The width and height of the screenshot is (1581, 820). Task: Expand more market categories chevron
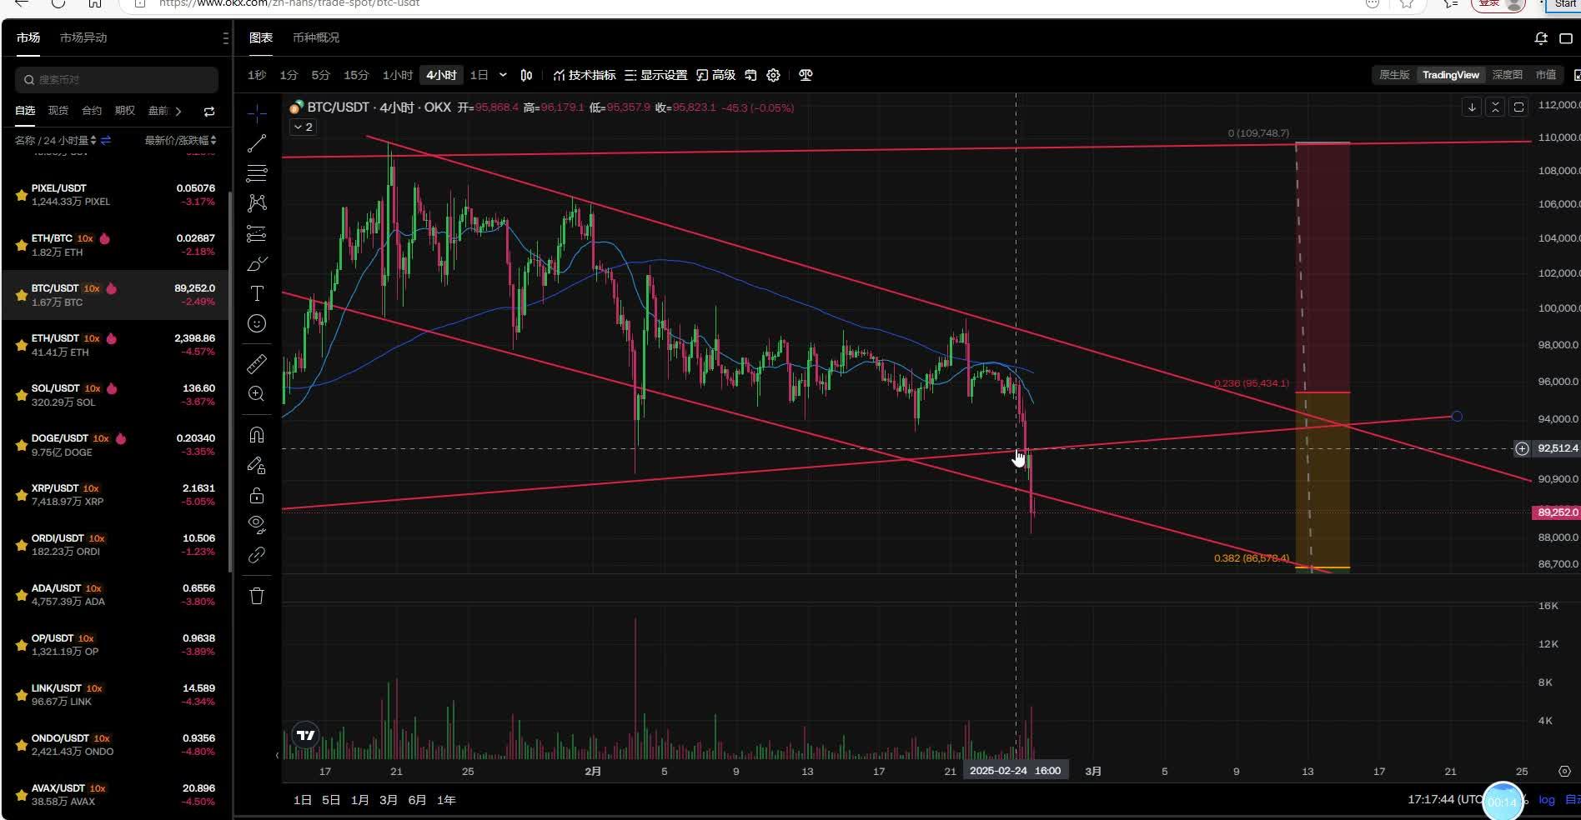(x=178, y=111)
